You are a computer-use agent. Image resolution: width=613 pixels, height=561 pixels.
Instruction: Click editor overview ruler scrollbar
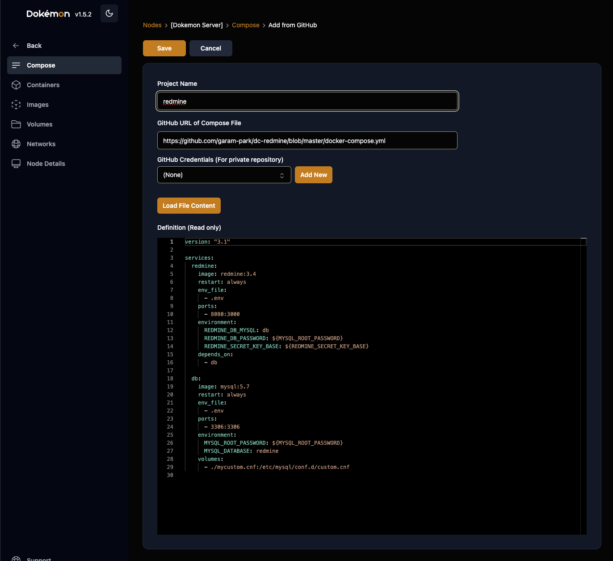point(584,386)
